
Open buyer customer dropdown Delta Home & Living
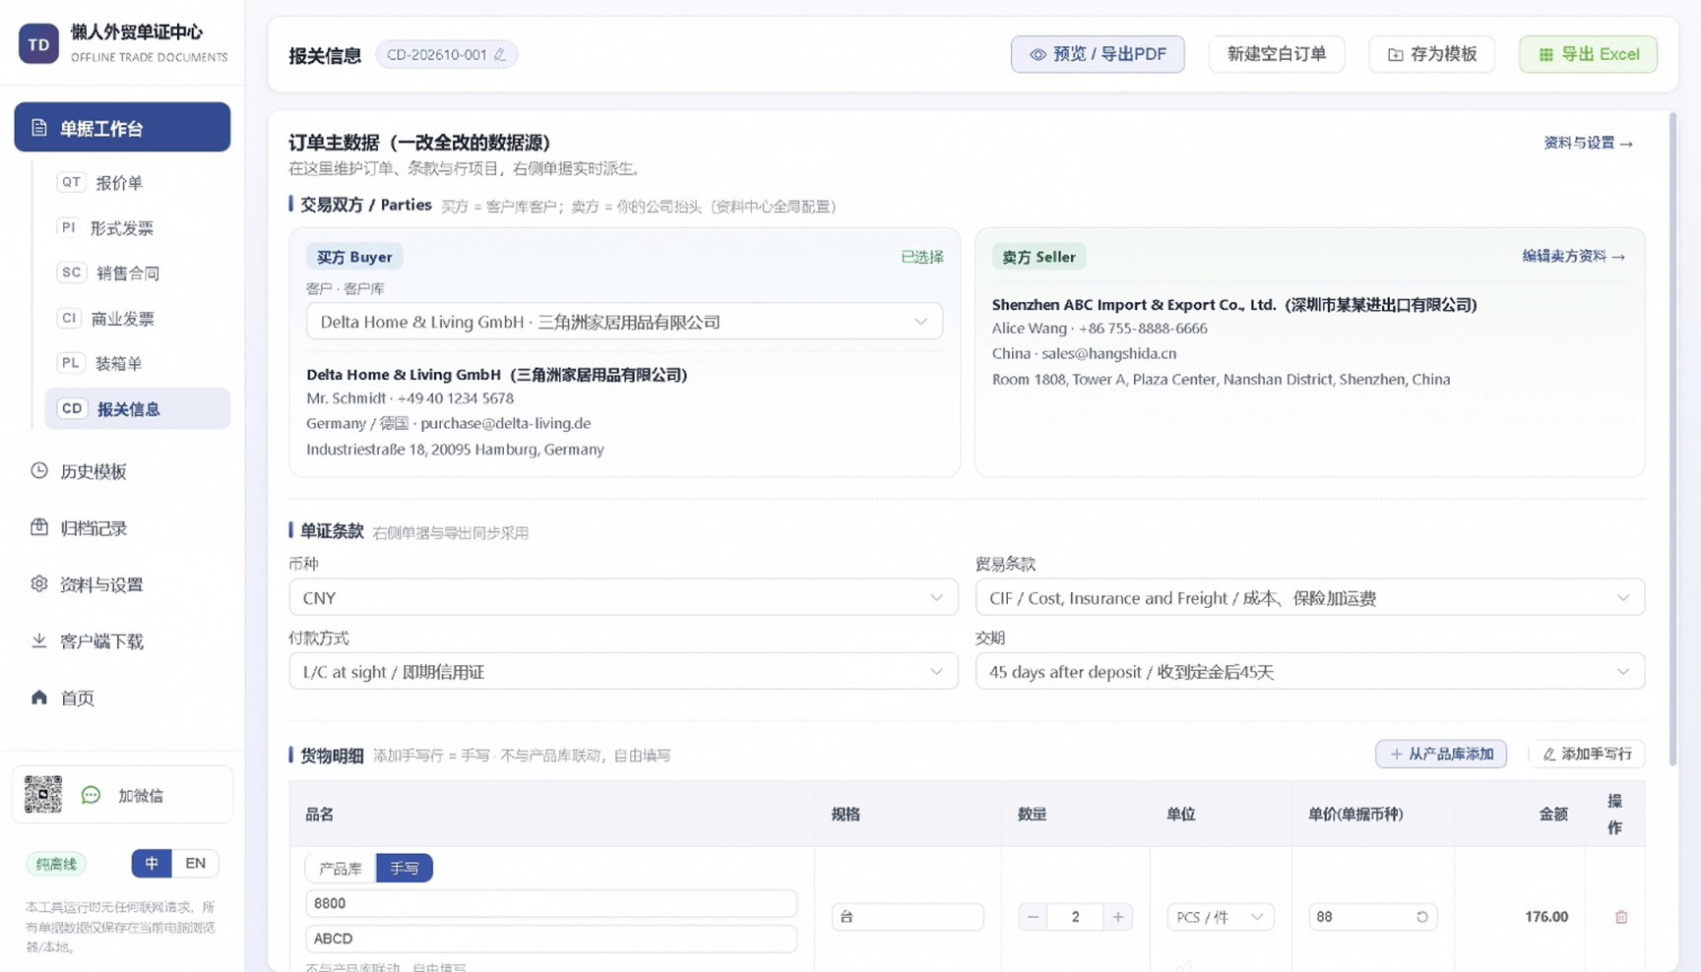(624, 322)
